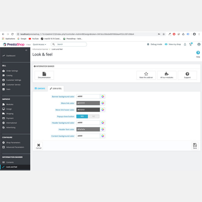
Task: Open the employee account avatar in header
Action: click(x=199, y=44)
